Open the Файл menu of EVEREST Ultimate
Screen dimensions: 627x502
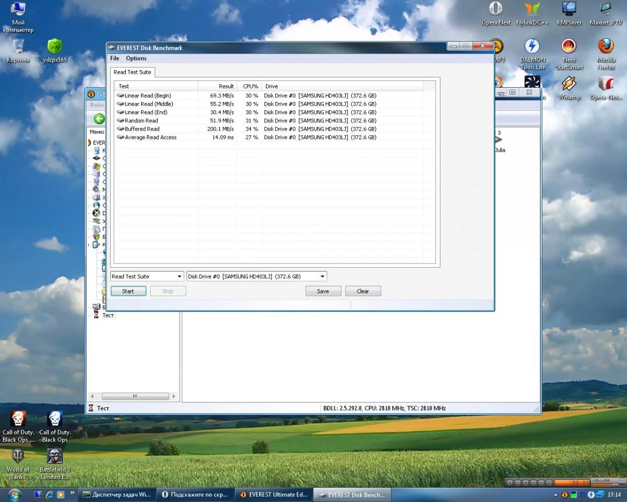click(96, 105)
